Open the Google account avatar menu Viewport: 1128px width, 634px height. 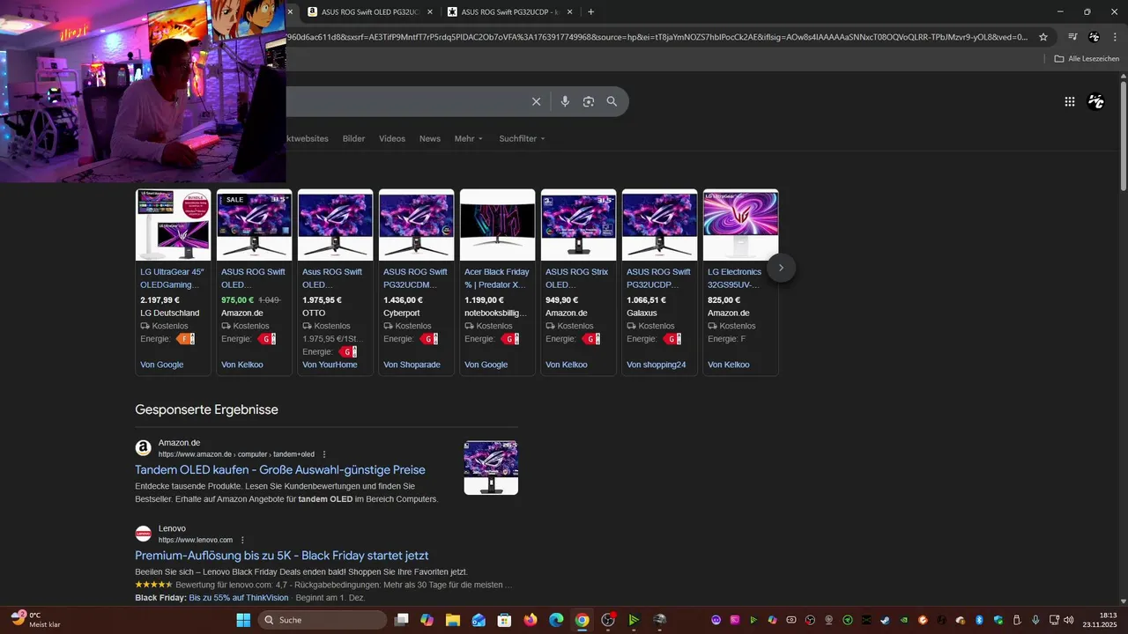coord(1096,101)
